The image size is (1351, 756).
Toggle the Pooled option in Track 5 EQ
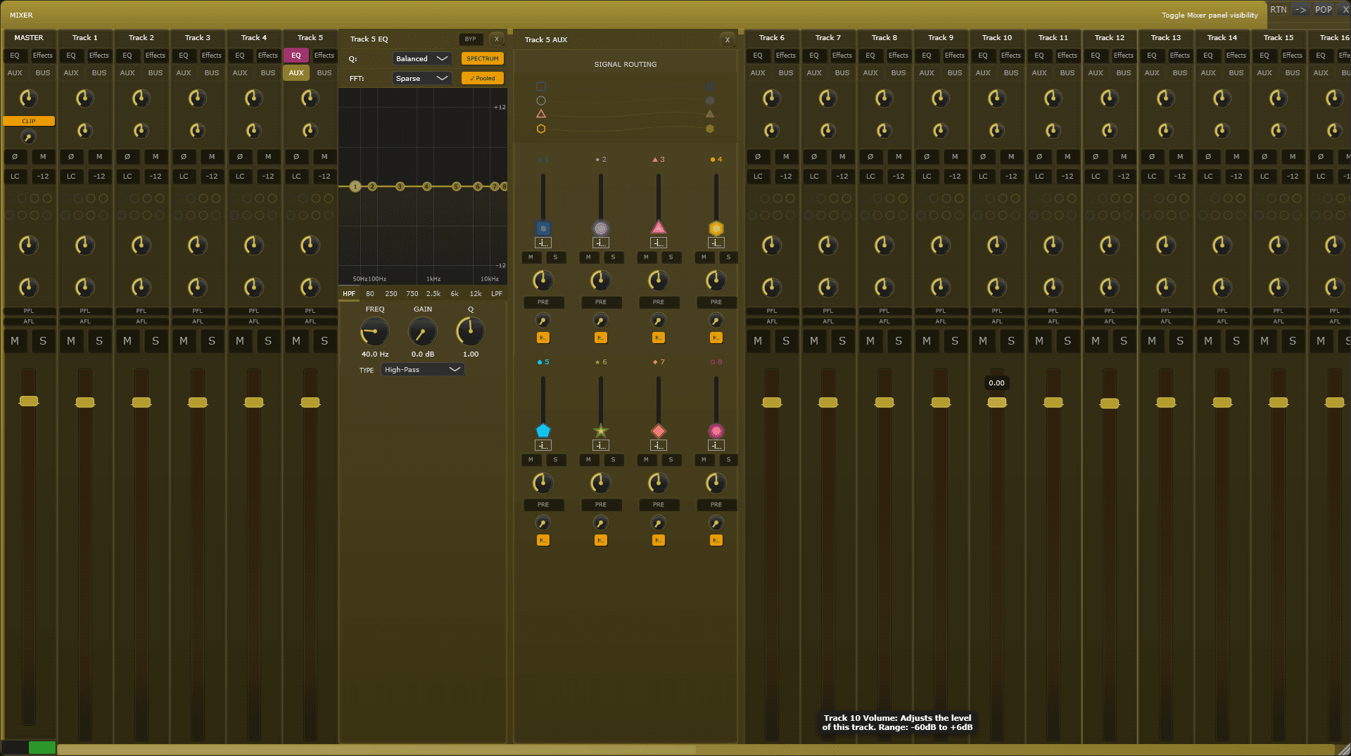(482, 78)
